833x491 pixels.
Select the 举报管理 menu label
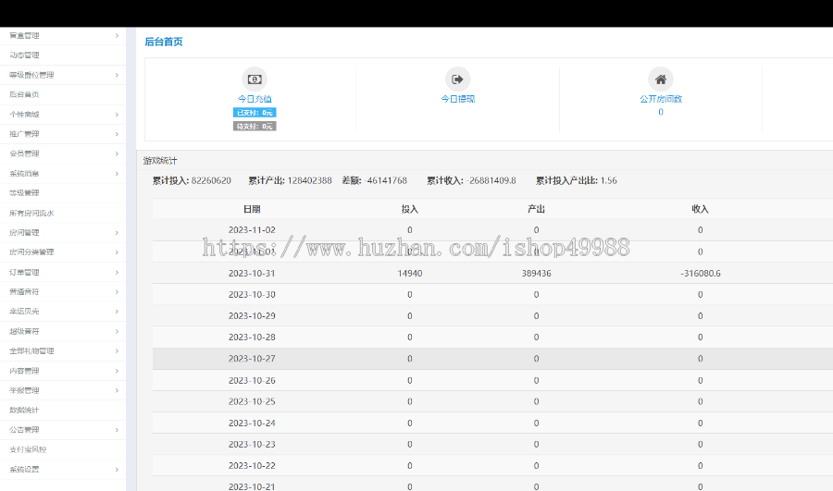[x=24, y=390]
